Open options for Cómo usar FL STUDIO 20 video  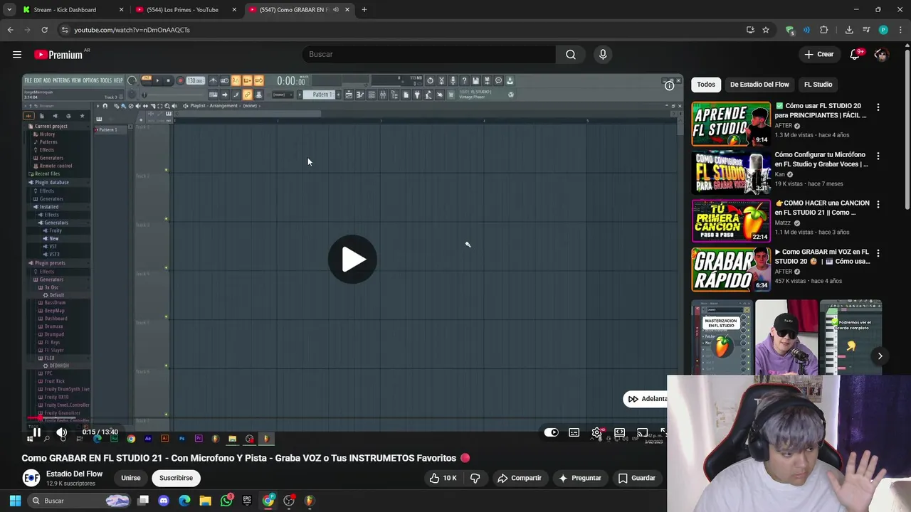coord(878,107)
